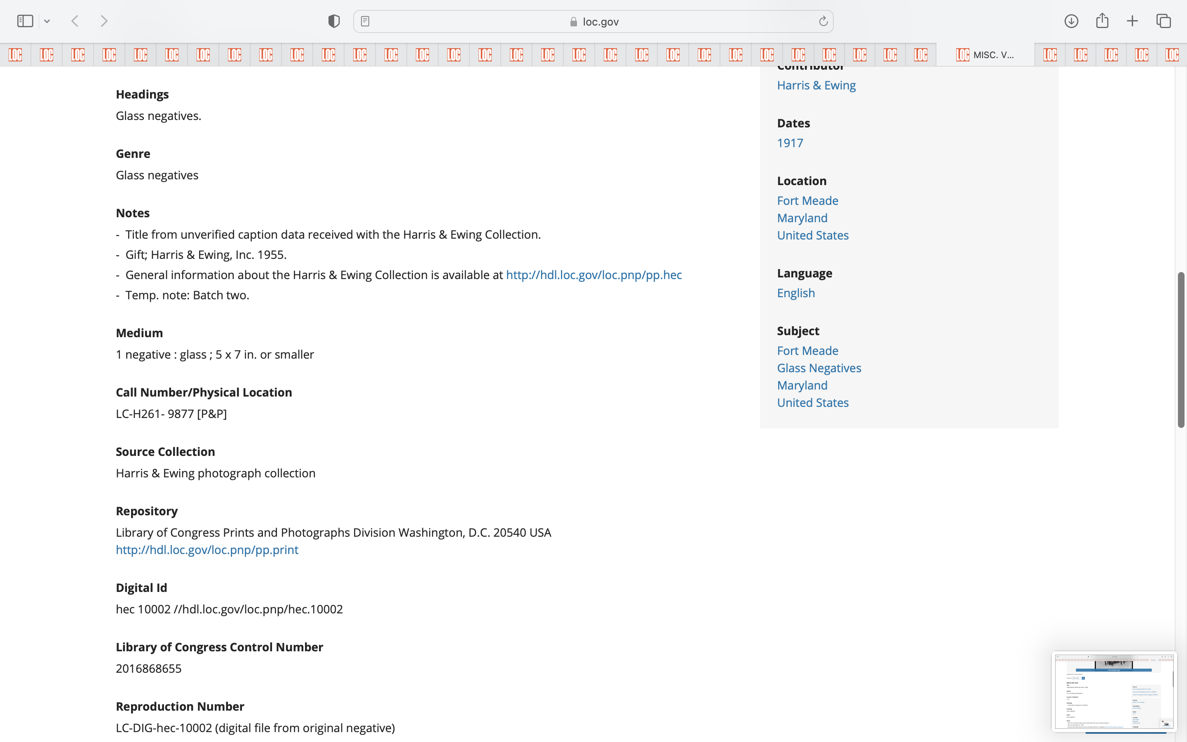Viewport: 1187px width, 742px height.
Task: Go back to previous page
Action: pos(75,21)
